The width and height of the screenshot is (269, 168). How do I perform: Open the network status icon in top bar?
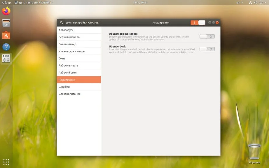click(250, 2)
